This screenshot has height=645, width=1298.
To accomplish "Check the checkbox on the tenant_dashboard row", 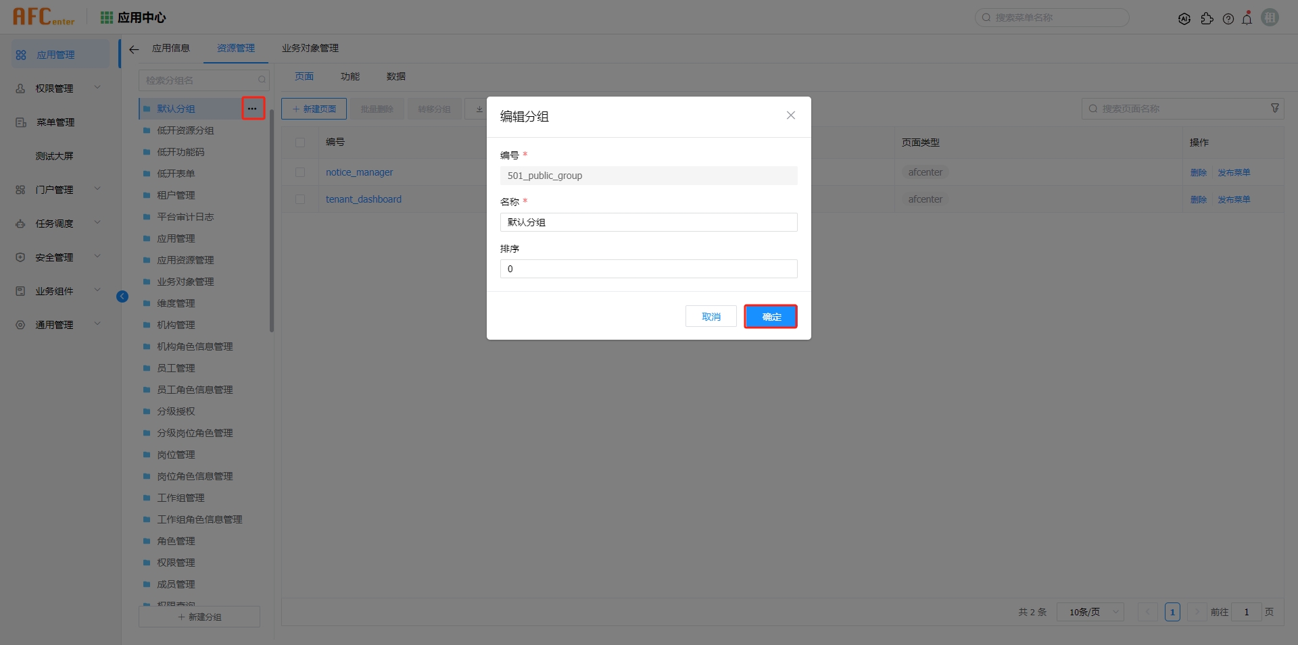I will pyautogui.click(x=301, y=199).
